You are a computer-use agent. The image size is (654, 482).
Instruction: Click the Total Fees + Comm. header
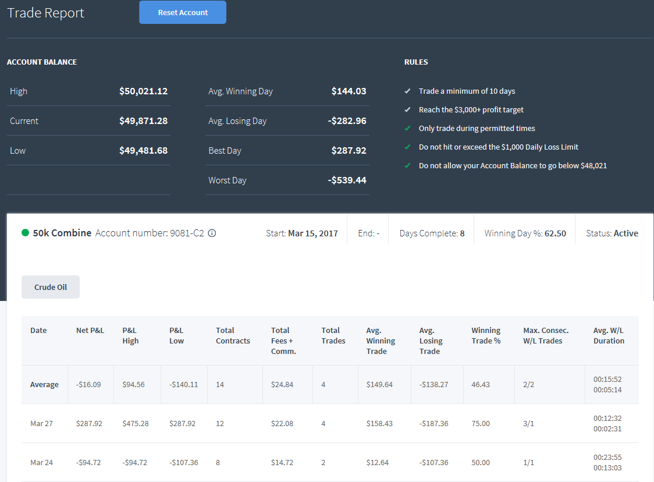pyautogui.click(x=283, y=341)
